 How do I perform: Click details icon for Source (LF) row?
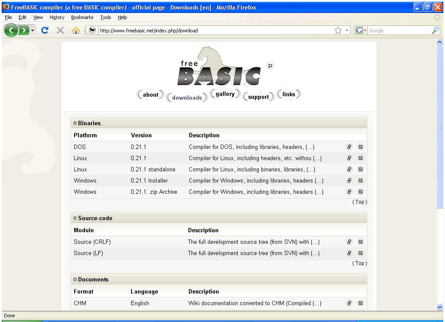(x=360, y=253)
